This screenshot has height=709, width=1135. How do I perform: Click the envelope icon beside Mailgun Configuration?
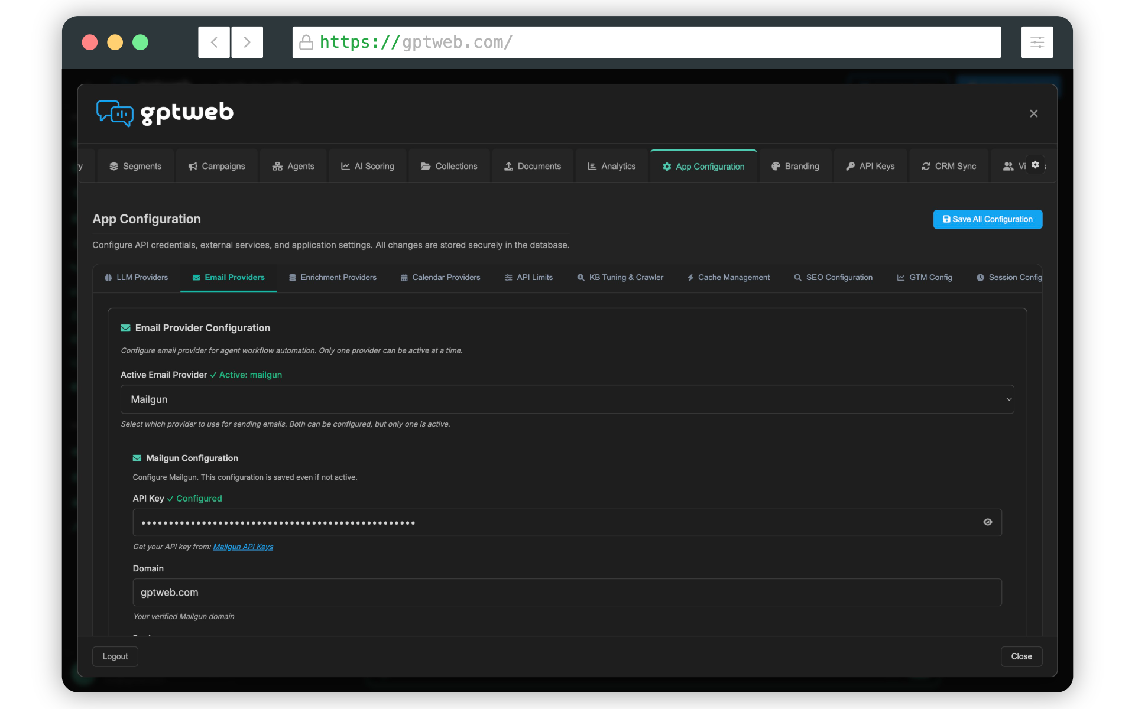click(x=137, y=458)
